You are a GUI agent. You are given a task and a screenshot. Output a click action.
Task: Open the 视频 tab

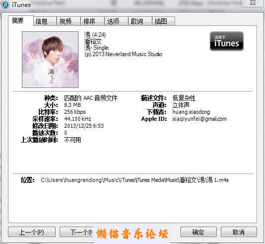(x=69, y=21)
